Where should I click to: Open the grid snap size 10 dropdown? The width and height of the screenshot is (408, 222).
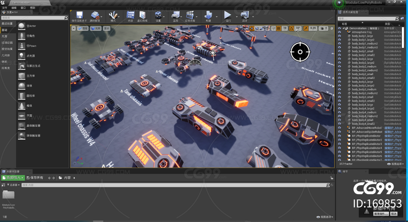pos(285,28)
